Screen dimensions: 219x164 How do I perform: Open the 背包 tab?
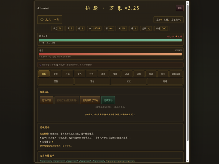[92, 81]
